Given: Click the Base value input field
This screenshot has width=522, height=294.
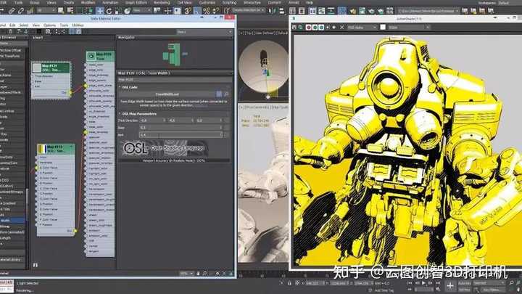Looking at the screenshot, I should coord(181,128).
